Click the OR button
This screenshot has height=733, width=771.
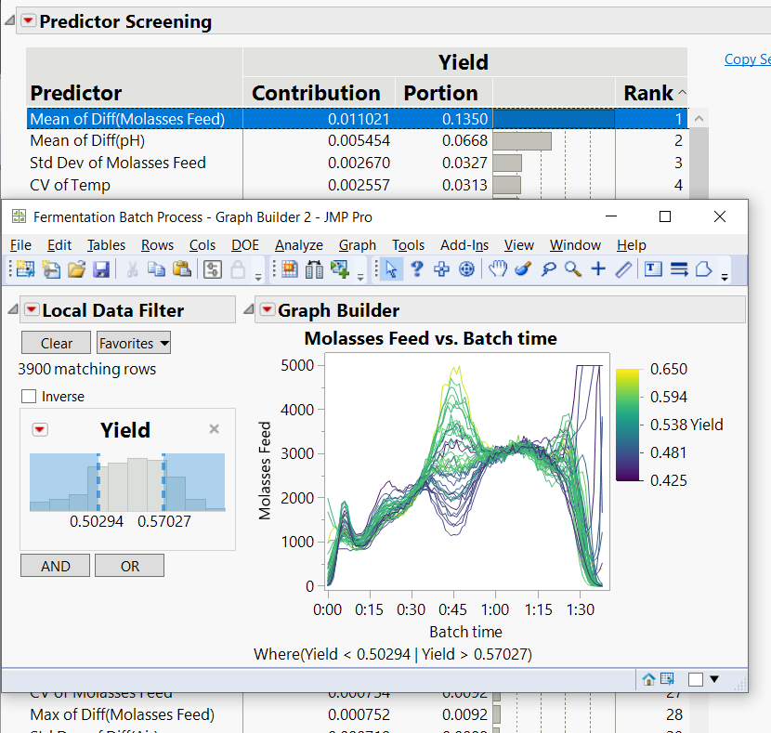coord(129,566)
